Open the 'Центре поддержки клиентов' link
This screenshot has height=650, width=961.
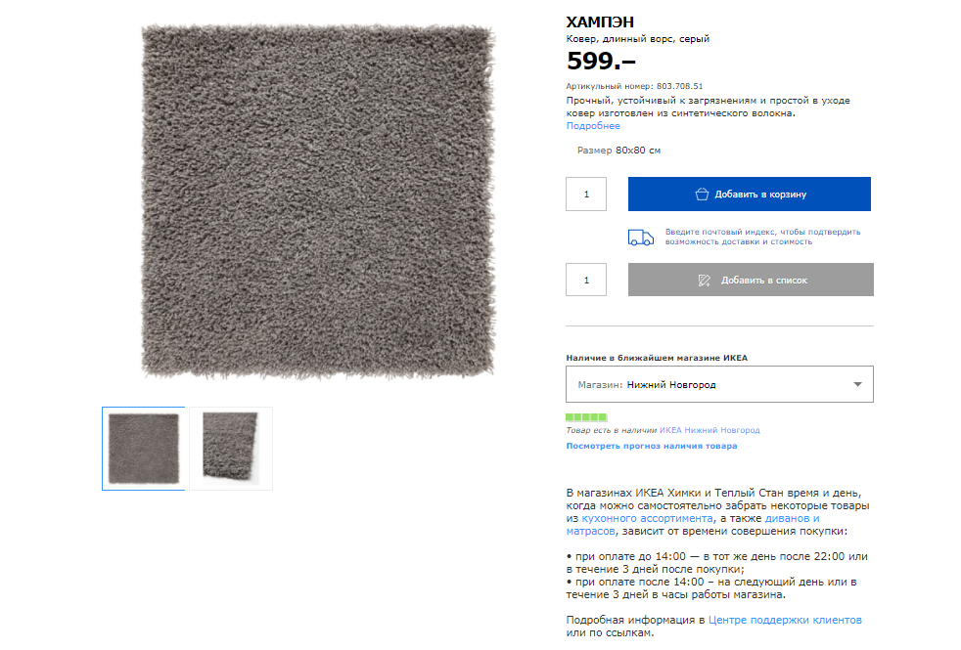[x=785, y=620]
